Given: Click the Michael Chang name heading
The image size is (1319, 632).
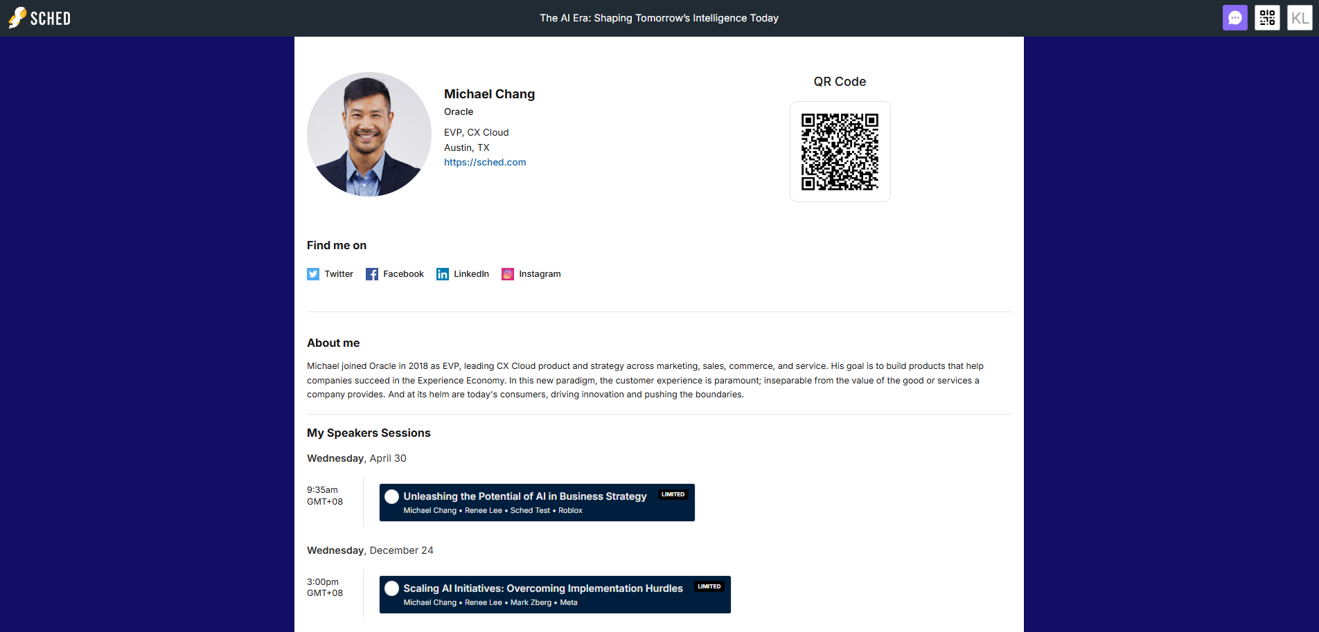Looking at the screenshot, I should (x=489, y=94).
